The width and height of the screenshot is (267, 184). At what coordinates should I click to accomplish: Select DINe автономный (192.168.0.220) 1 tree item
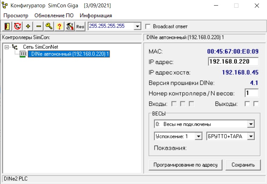coord(69,54)
